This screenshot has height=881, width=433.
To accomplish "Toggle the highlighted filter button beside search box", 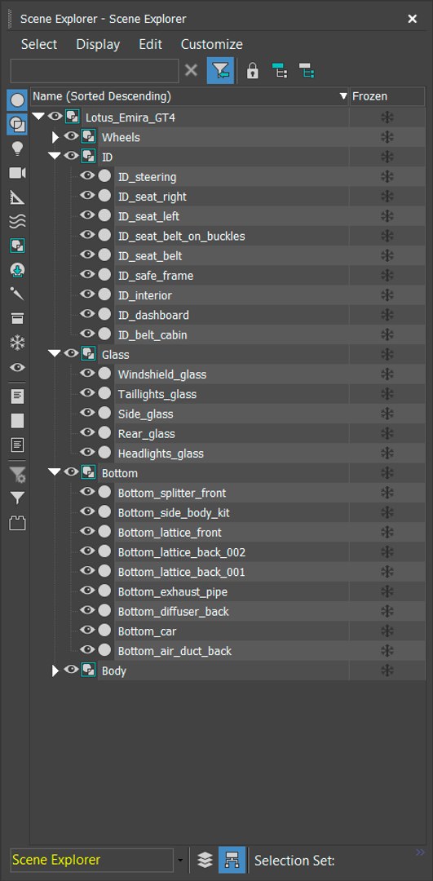I will (220, 71).
